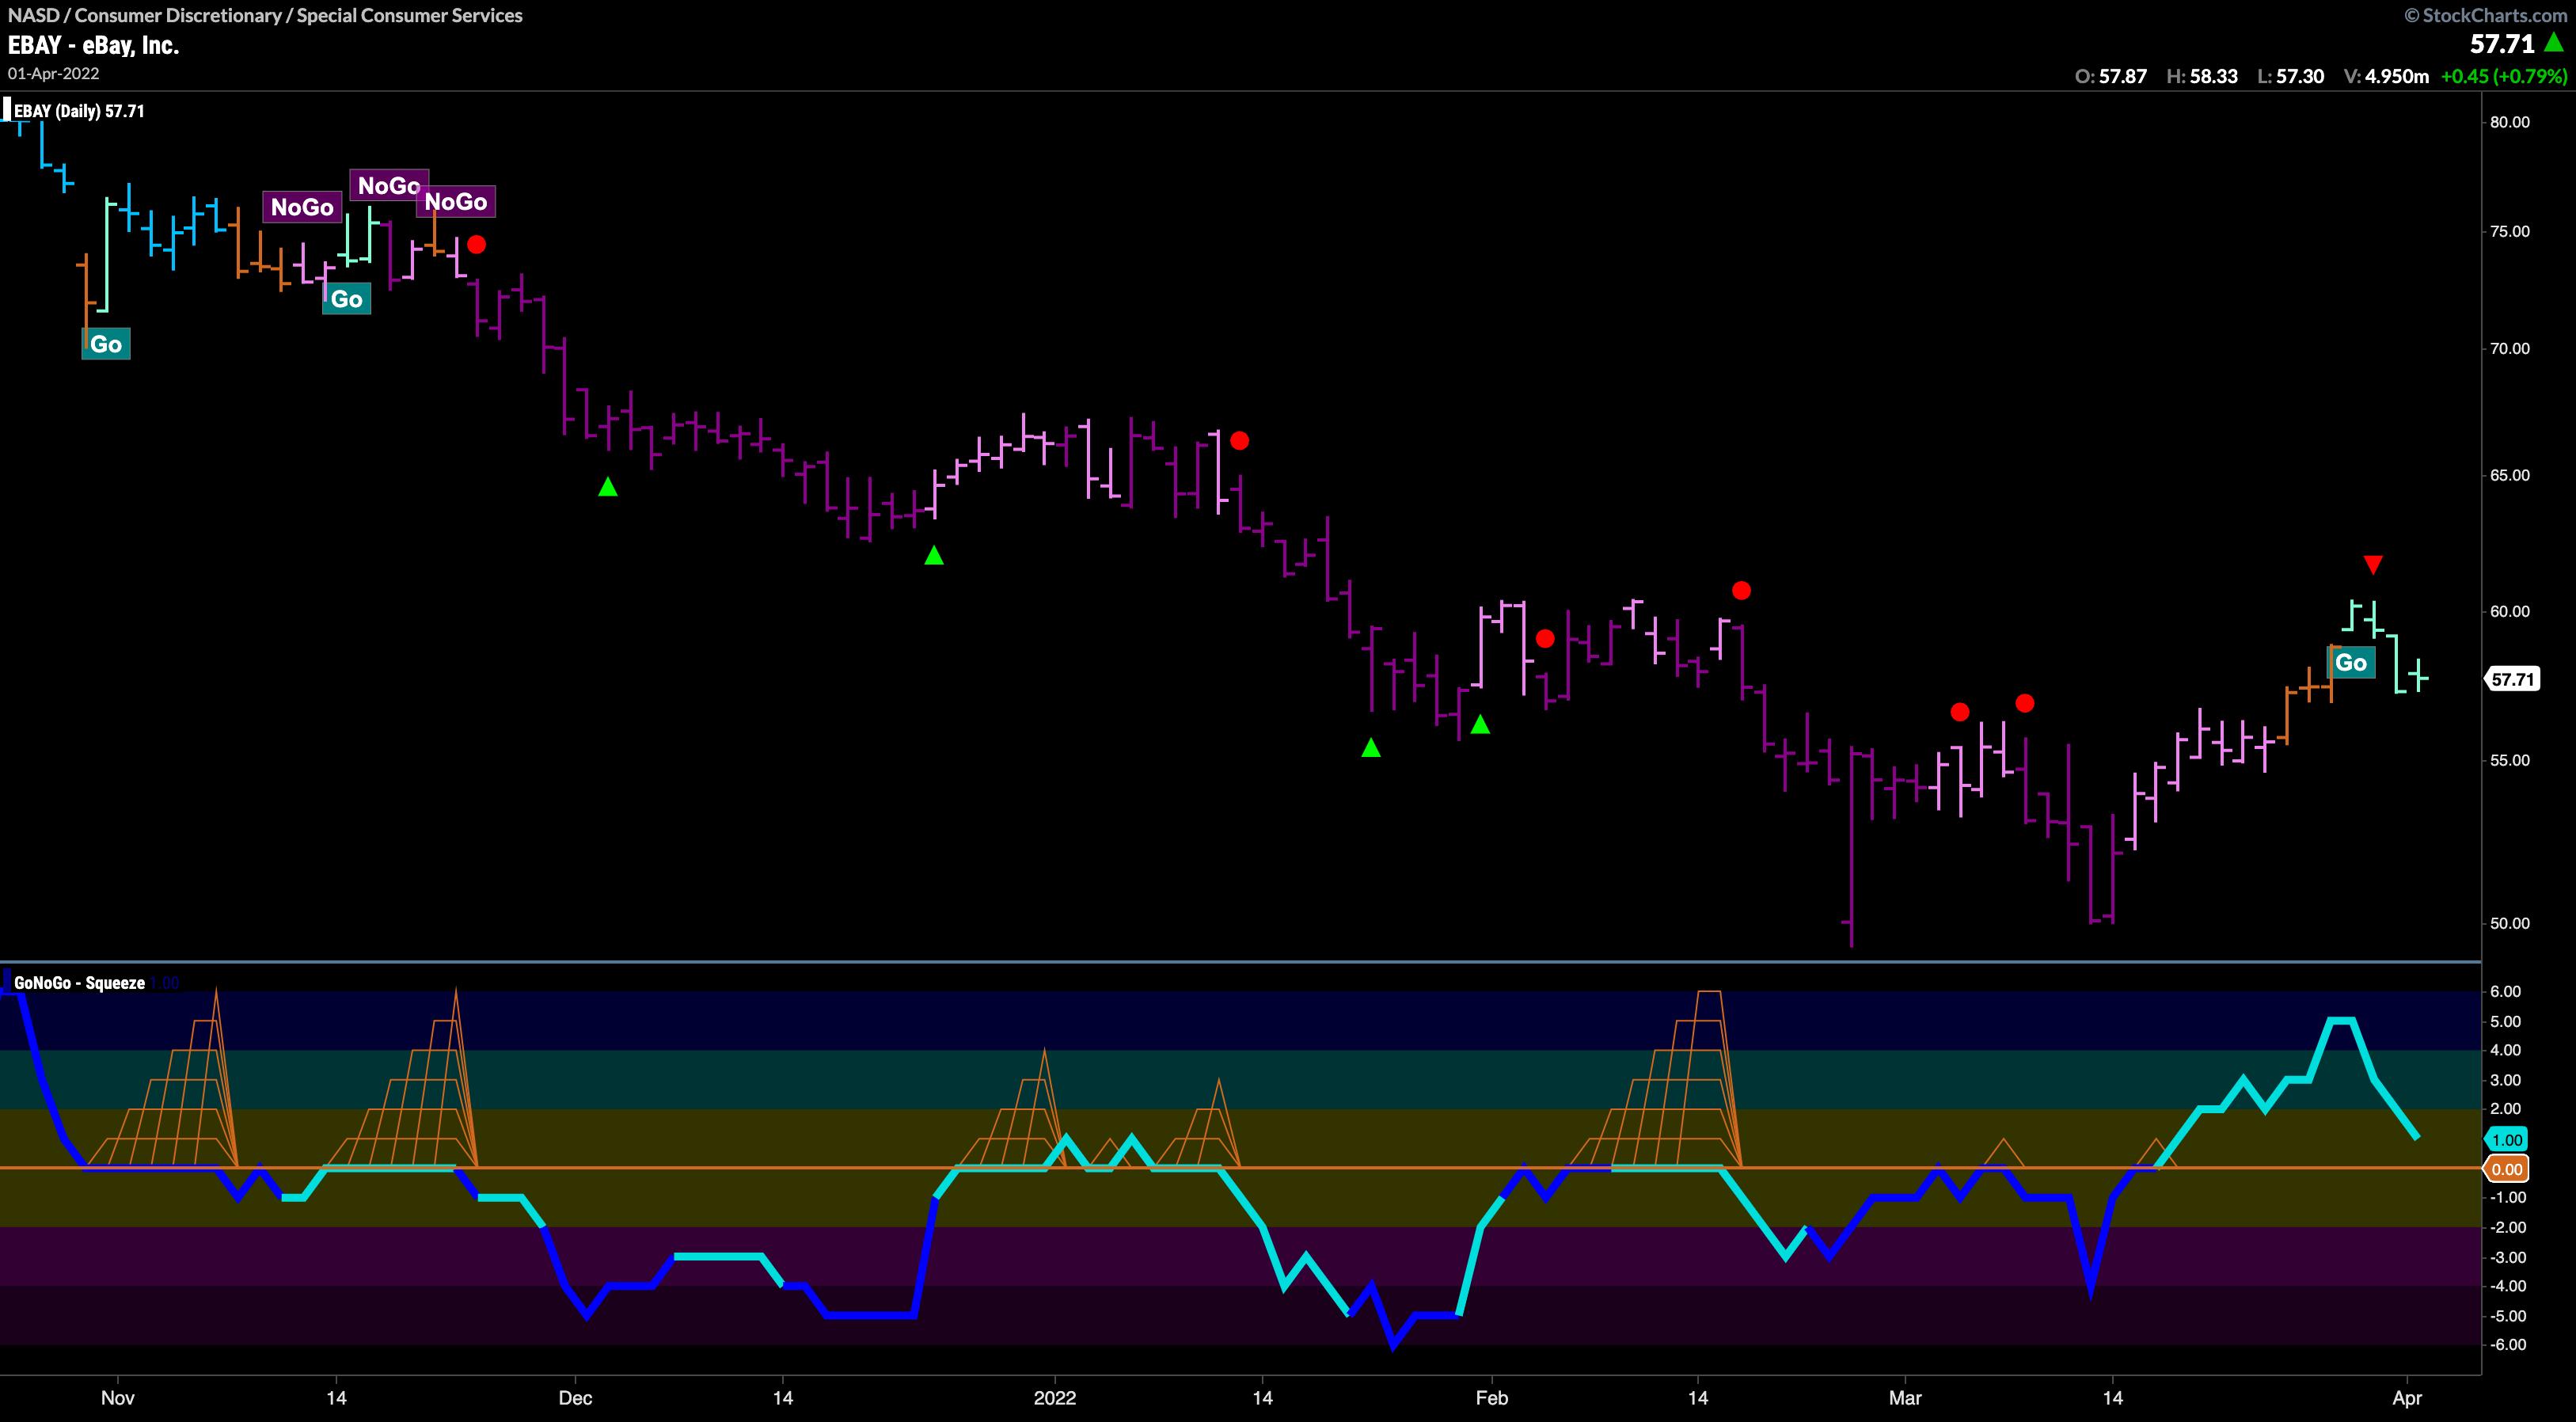The height and width of the screenshot is (1422, 2576).
Task: Click the green triangle just before the Feb label
Action: pos(1480,725)
